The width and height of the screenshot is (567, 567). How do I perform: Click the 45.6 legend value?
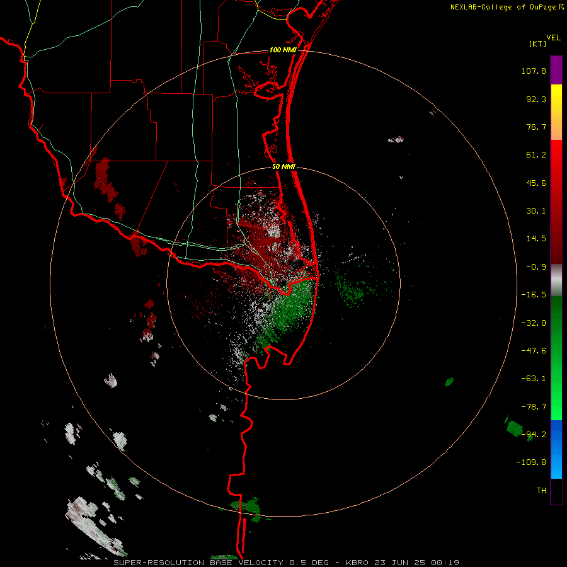[536, 183]
